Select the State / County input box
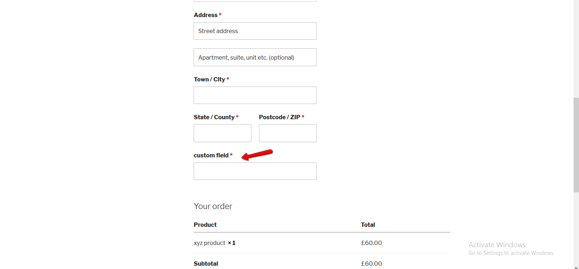This screenshot has width=579, height=269. pyautogui.click(x=222, y=133)
